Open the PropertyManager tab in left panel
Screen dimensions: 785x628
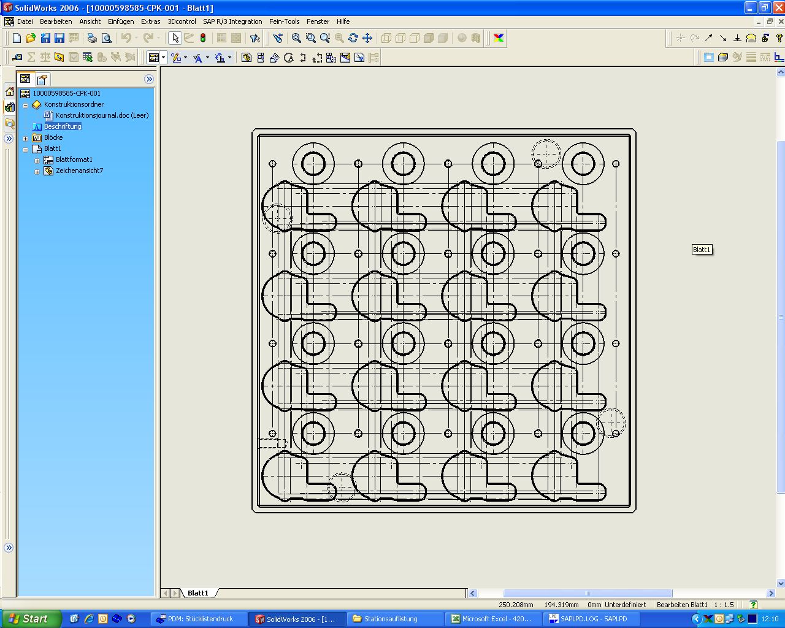[42, 79]
